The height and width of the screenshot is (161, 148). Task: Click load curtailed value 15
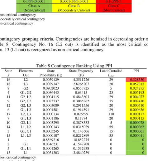111,131
